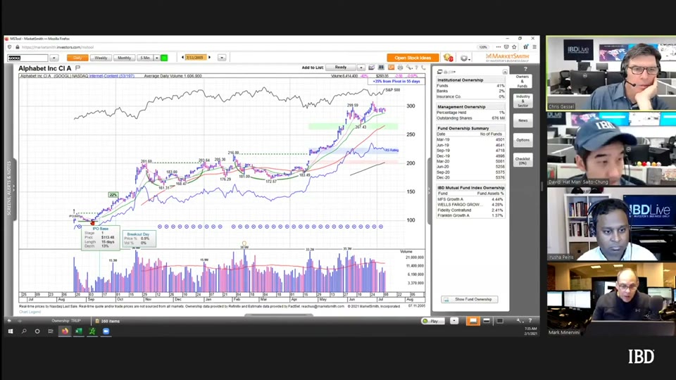Viewport: 676px width, 380px height.
Task: Click the Firefox bookmark star icon
Action: (514, 47)
